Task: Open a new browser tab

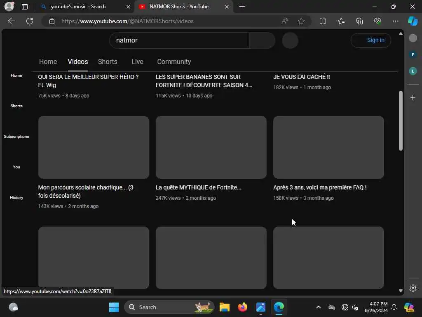Action: pos(242,7)
